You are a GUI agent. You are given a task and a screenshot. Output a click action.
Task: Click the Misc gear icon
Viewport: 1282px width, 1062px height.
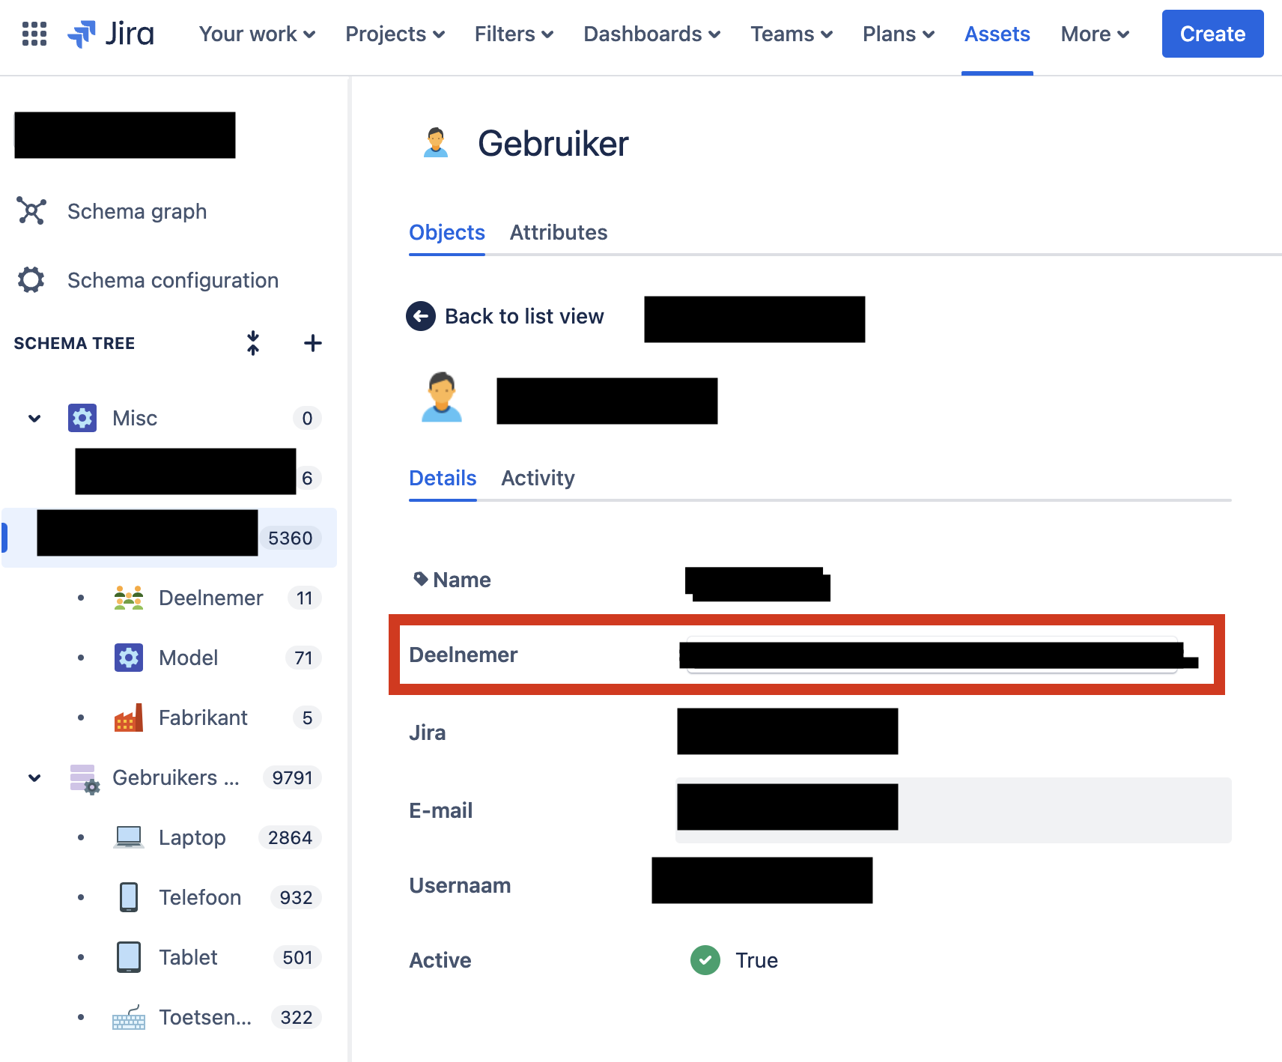pos(82,418)
